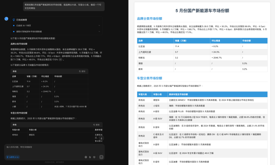The image size is (275, 165).
Task: Click the blue assistant avatar icon
Action: [7, 19]
